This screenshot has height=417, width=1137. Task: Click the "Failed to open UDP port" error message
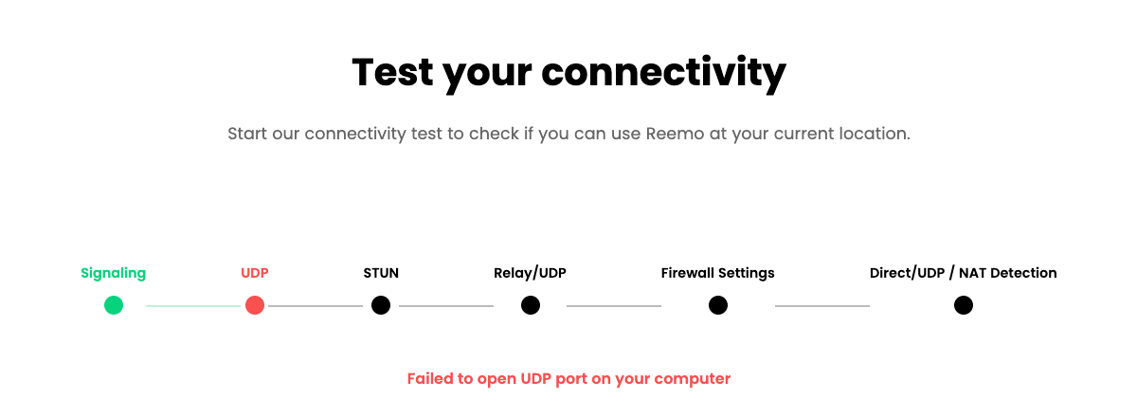pyautogui.click(x=568, y=379)
